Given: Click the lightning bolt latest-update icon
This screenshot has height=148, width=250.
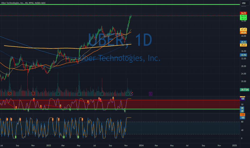Looking at the screenshot, I should 131,94.
